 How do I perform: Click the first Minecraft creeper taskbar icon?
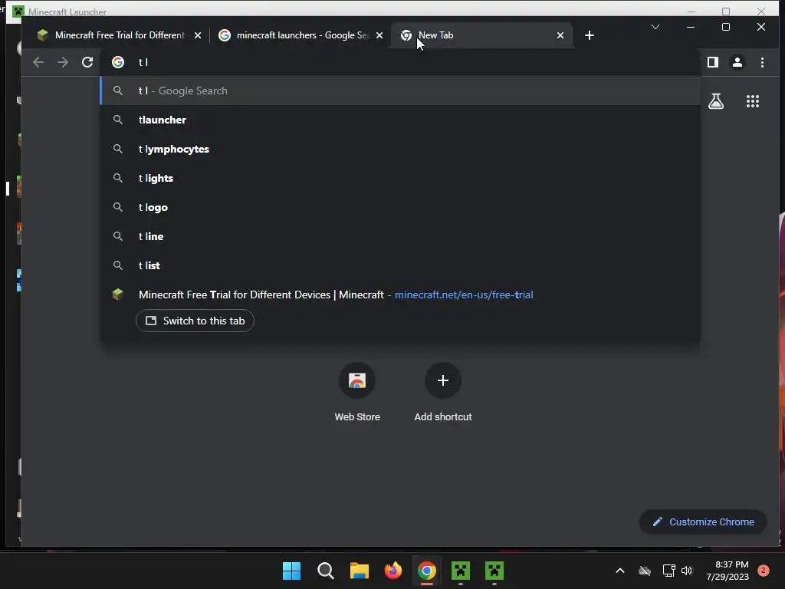pyautogui.click(x=461, y=571)
